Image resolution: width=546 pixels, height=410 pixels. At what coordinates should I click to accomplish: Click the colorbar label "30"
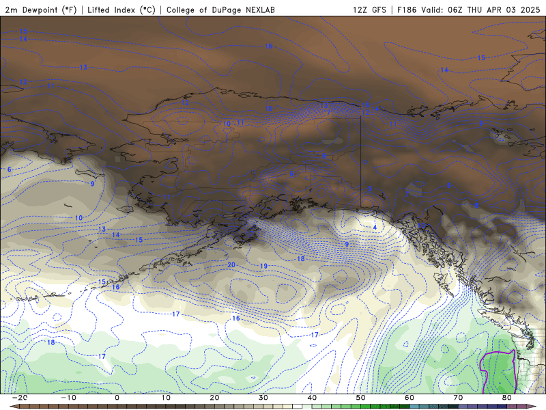[263, 398]
